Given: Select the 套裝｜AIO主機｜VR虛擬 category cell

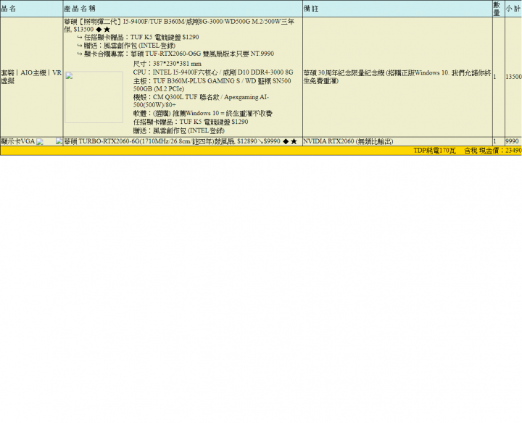Looking at the screenshot, I should (31, 77).
